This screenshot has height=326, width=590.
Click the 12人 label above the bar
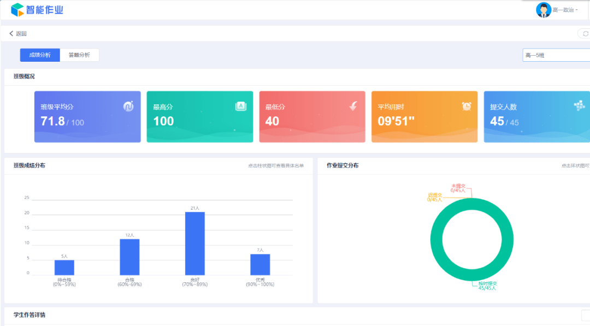[x=129, y=235]
